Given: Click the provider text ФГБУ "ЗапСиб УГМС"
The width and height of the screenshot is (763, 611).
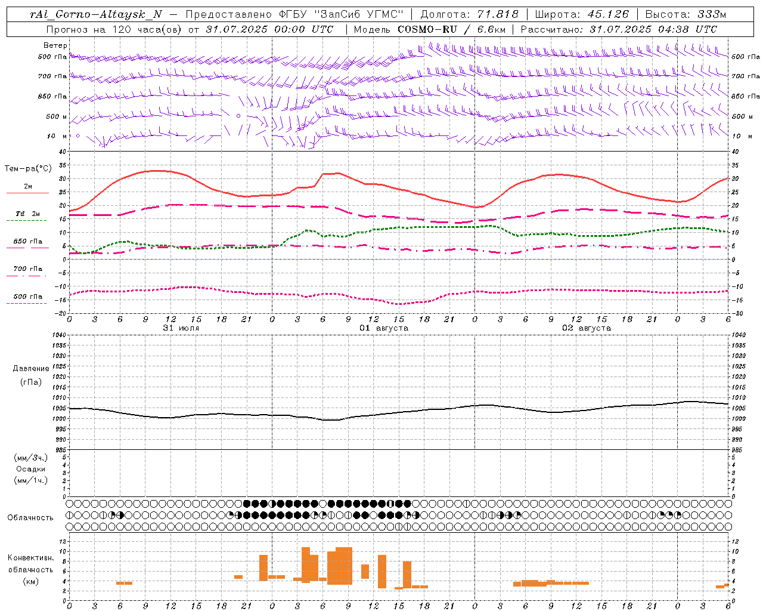Looking at the screenshot, I should 342,14.
